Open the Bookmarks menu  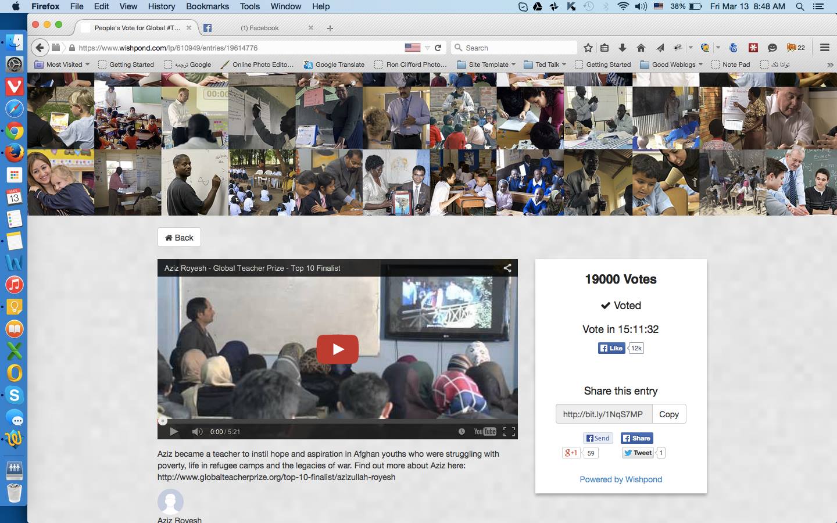click(208, 6)
